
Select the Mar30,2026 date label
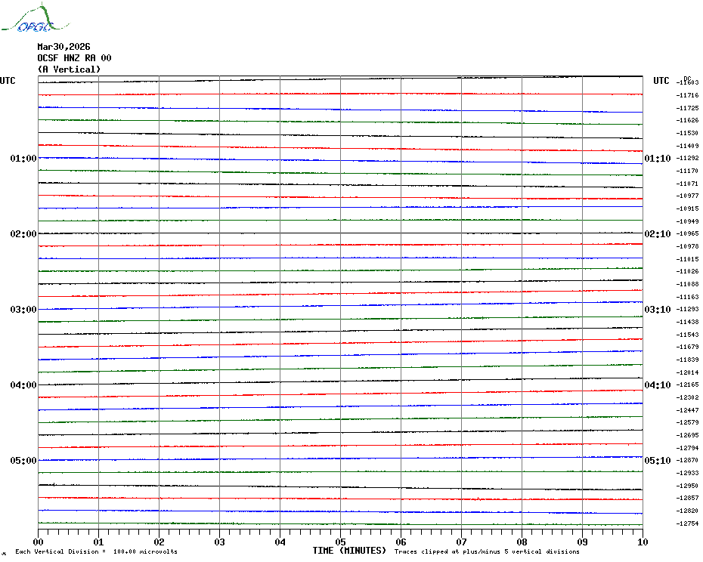(x=63, y=47)
